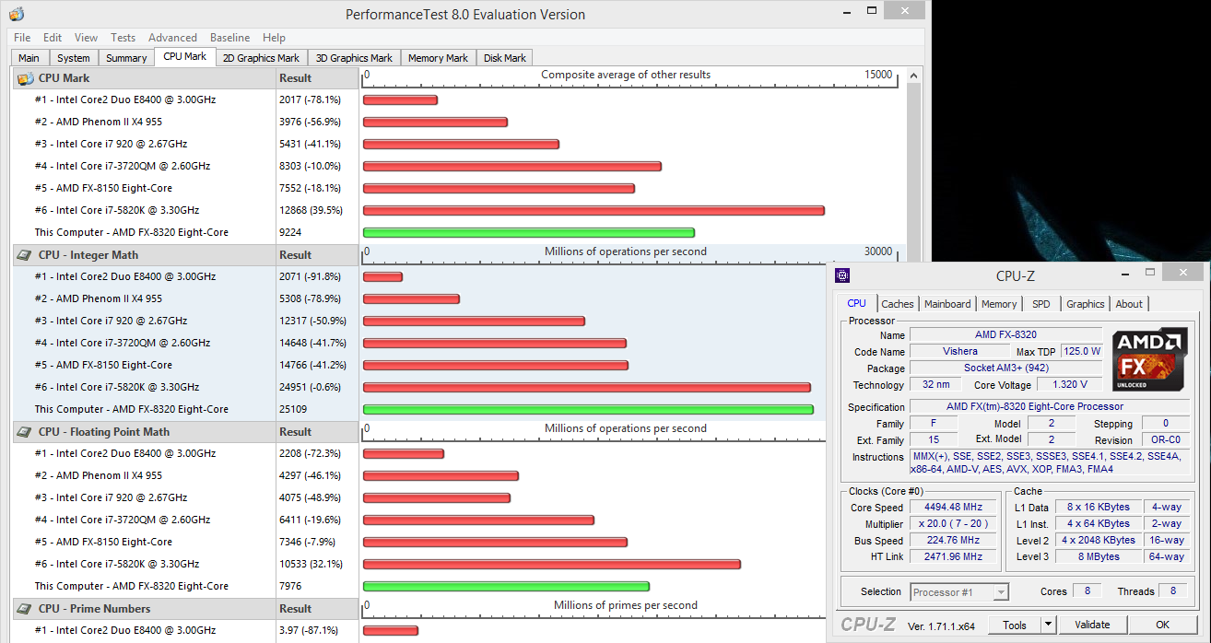Switch to the Disk Mark tab
This screenshot has width=1211, height=643.
click(505, 58)
